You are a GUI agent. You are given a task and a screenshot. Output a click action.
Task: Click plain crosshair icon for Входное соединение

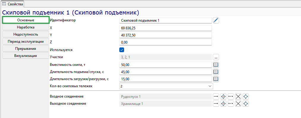coord(246,96)
